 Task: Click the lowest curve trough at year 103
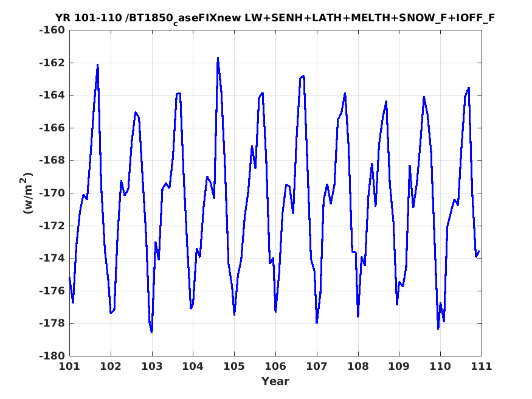click(x=151, y=332)
